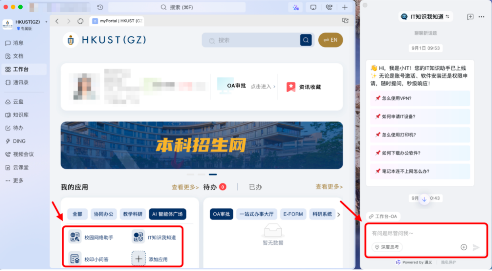Open 通讯录 in the left sidebar
Image resolution: width=492 pixels, height=271 pixels.
[x=24, y=82]
